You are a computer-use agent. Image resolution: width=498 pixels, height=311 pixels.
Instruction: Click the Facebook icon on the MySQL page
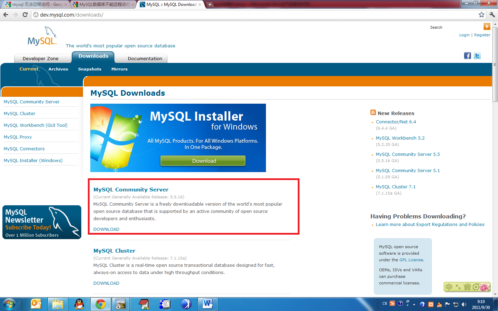[x=467, y=56]
